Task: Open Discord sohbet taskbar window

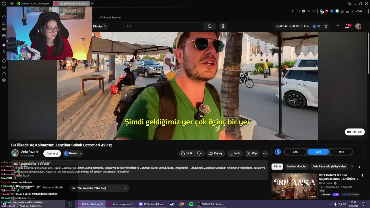Action: pos(151,204)
